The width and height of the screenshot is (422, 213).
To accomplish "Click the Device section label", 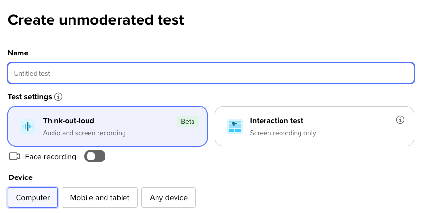I will (x=20, y=177).
